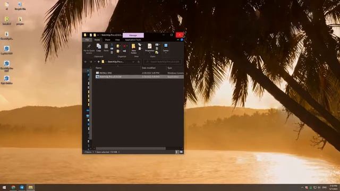Click the Move to icon in Organize group

tap(118, 46)
